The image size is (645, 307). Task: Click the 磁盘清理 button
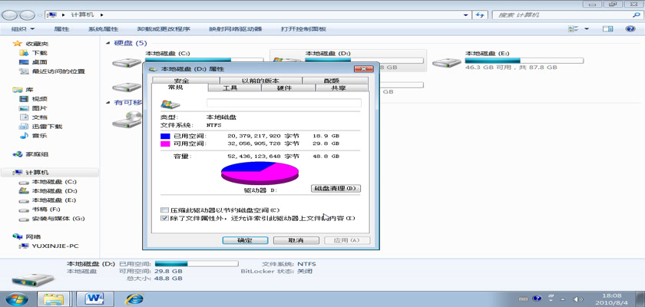[x=336, y=188]
